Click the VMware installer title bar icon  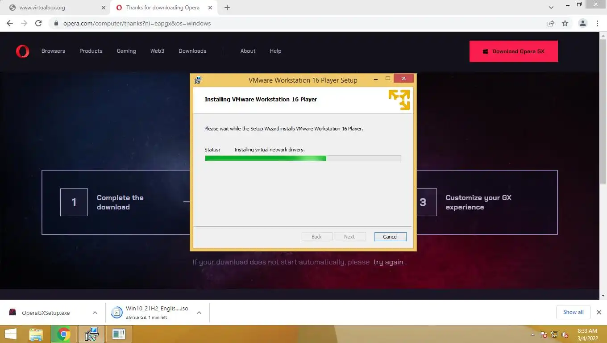point(198,80)
